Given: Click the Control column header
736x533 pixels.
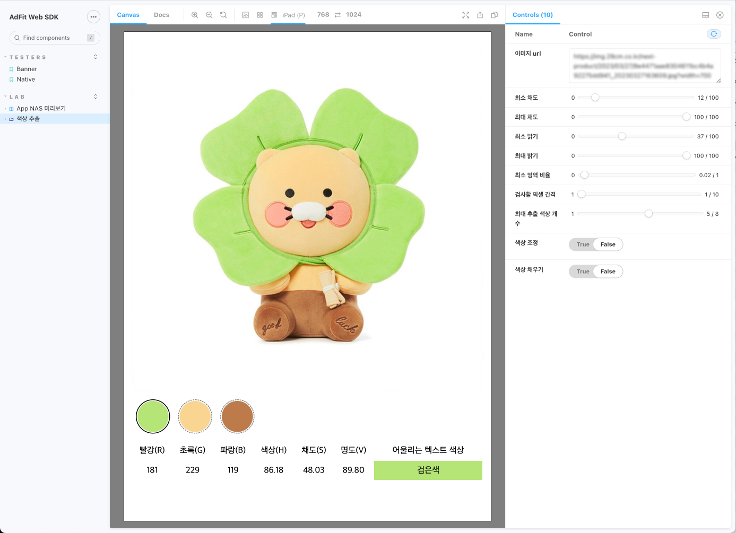Looking at the screenshot, I should pos(581,34).
